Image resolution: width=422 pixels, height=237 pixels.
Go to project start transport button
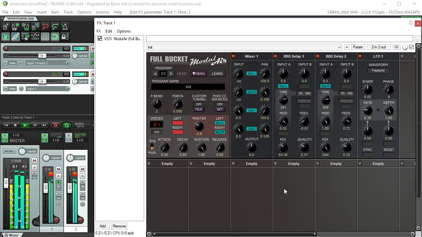(6, 125)
